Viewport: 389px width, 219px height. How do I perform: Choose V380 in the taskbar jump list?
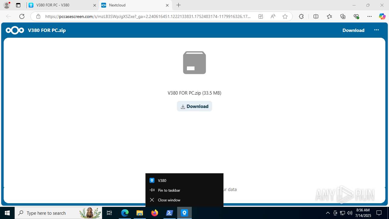pyautogui.click(x=184, y=180)
